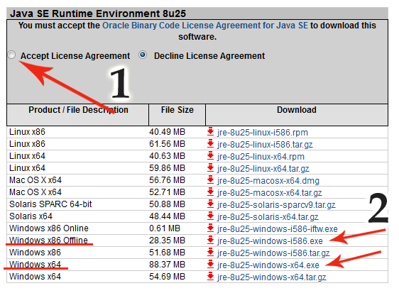This screenshot has width=399, height=293.
Task: Click download icon for jre-8u25-windows-x64.tar.gz
Action: 210,277
